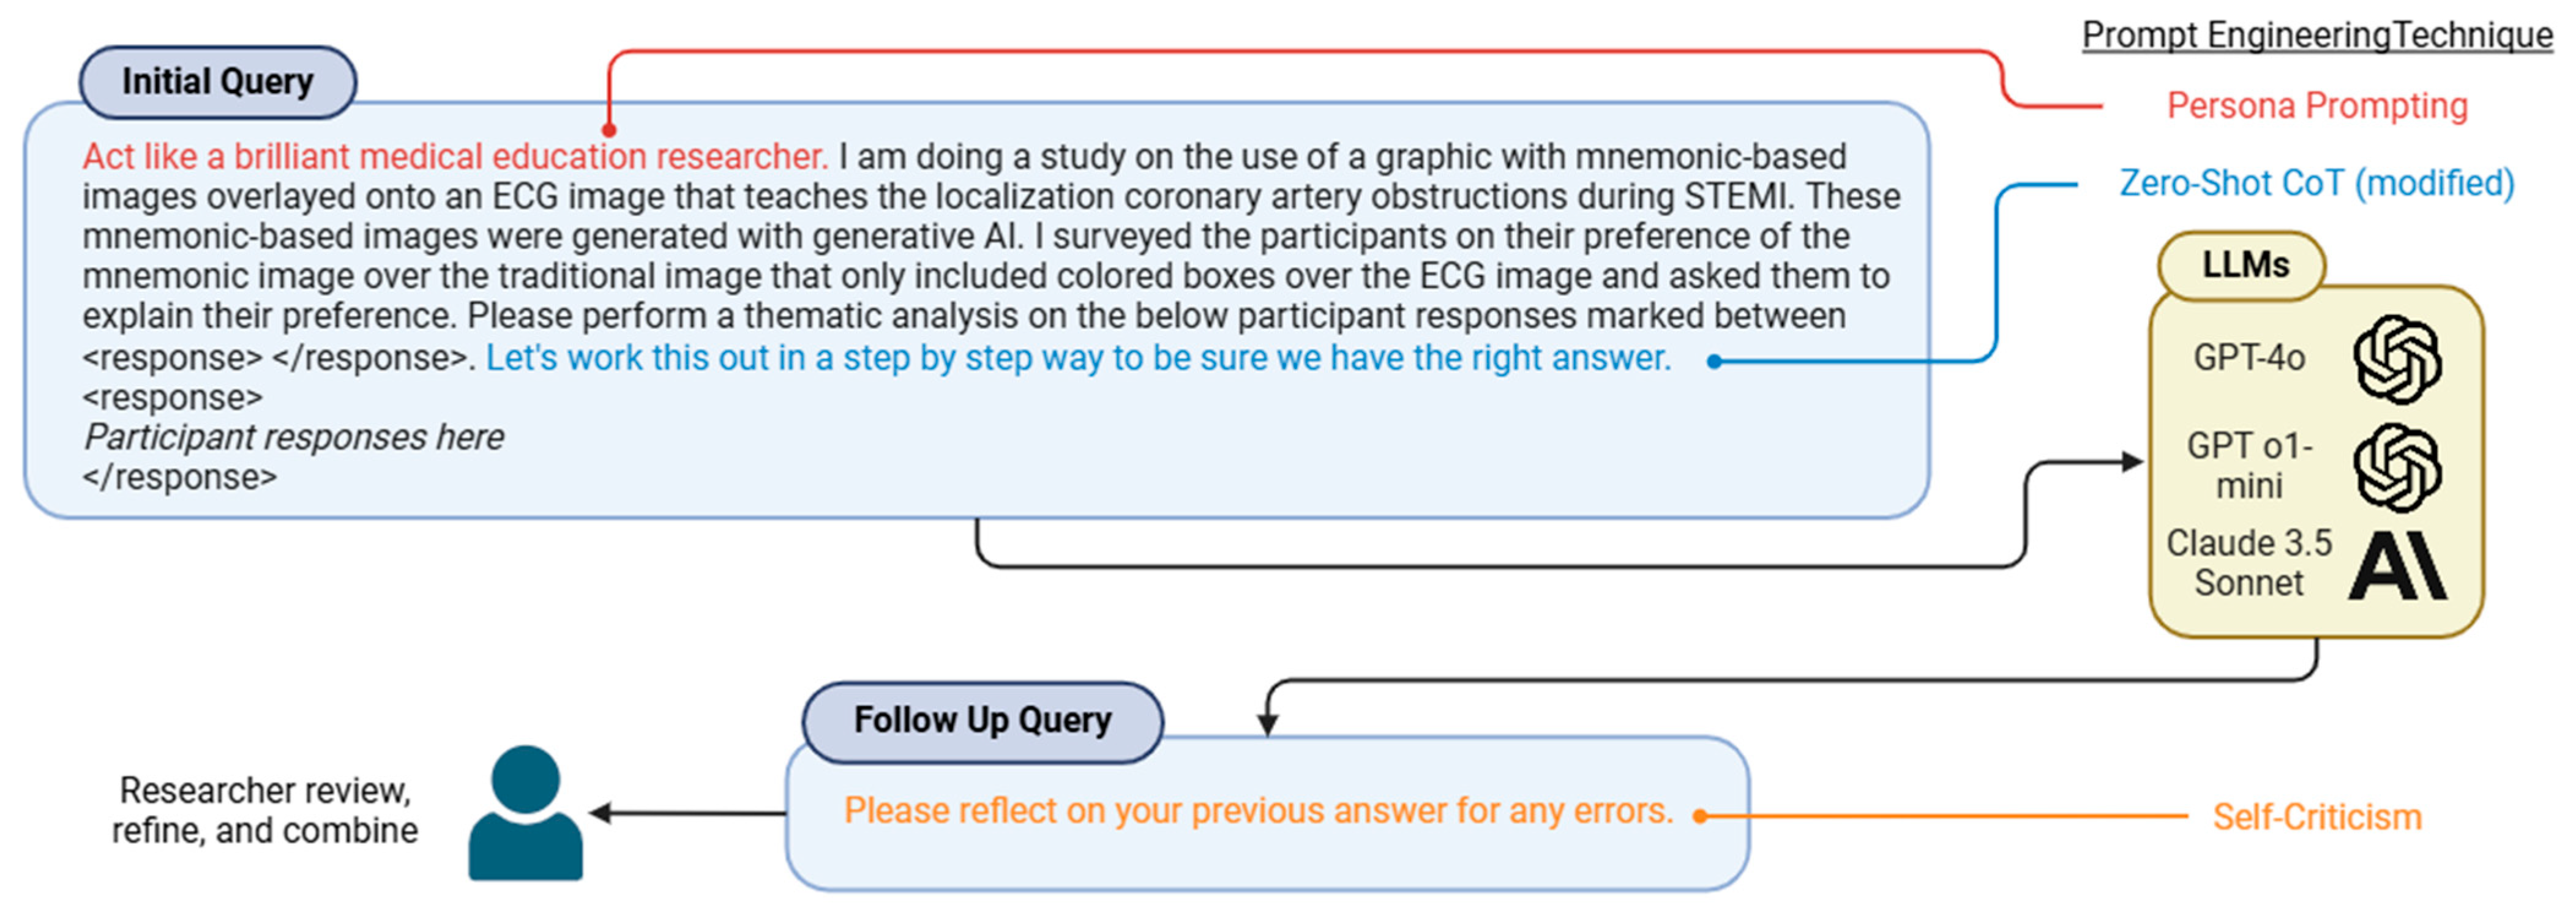The image size is (2576, 908).
Task: Click the 'Researcher review, refine, and combine' caption
Action: (265, 810)
